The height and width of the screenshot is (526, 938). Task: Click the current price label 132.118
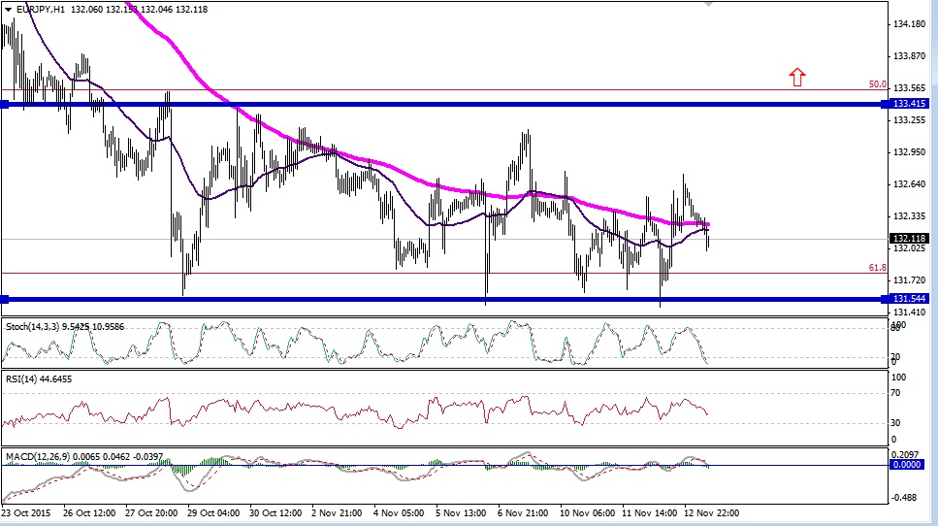coord(909,238)
